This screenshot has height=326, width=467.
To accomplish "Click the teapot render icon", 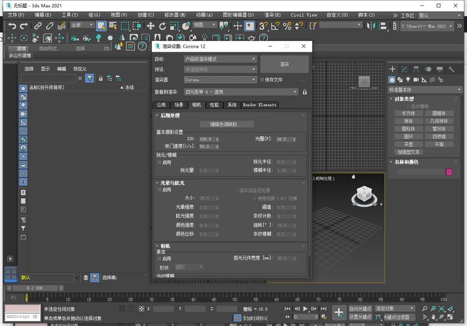I will point(251,38).
